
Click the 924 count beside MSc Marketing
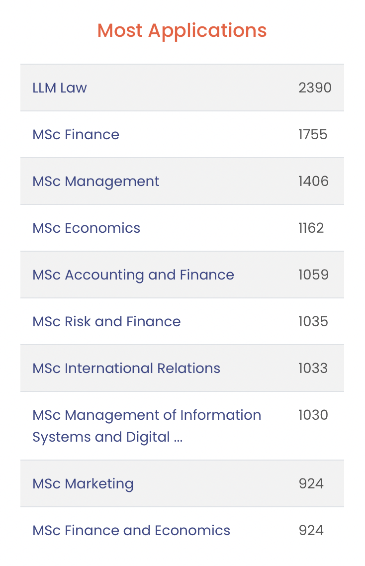pyautogui.click(x=311, y=484)
